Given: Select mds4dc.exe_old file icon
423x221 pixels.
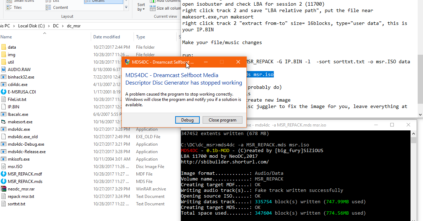Looking at the screenshot, I should click(x=4, y=137).
